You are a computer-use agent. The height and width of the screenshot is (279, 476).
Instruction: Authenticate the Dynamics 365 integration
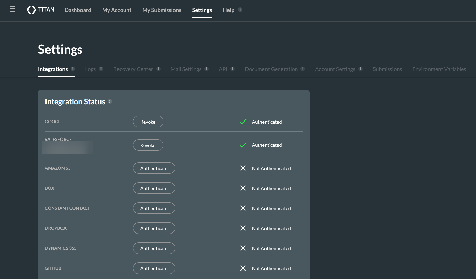154,248
